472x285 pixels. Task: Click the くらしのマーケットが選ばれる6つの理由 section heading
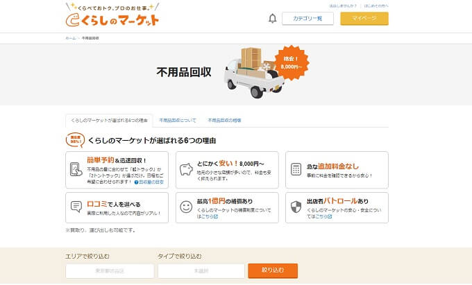point(152,140)
